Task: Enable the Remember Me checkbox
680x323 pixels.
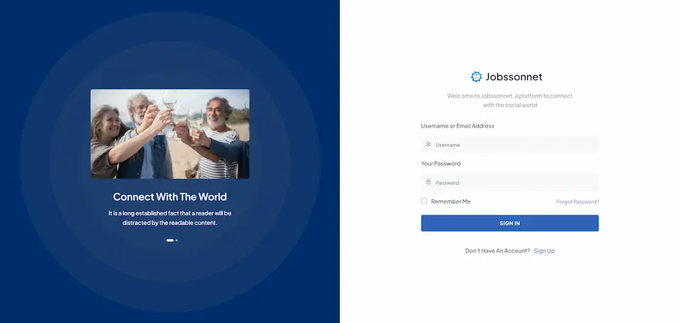Action: (424, 200)
